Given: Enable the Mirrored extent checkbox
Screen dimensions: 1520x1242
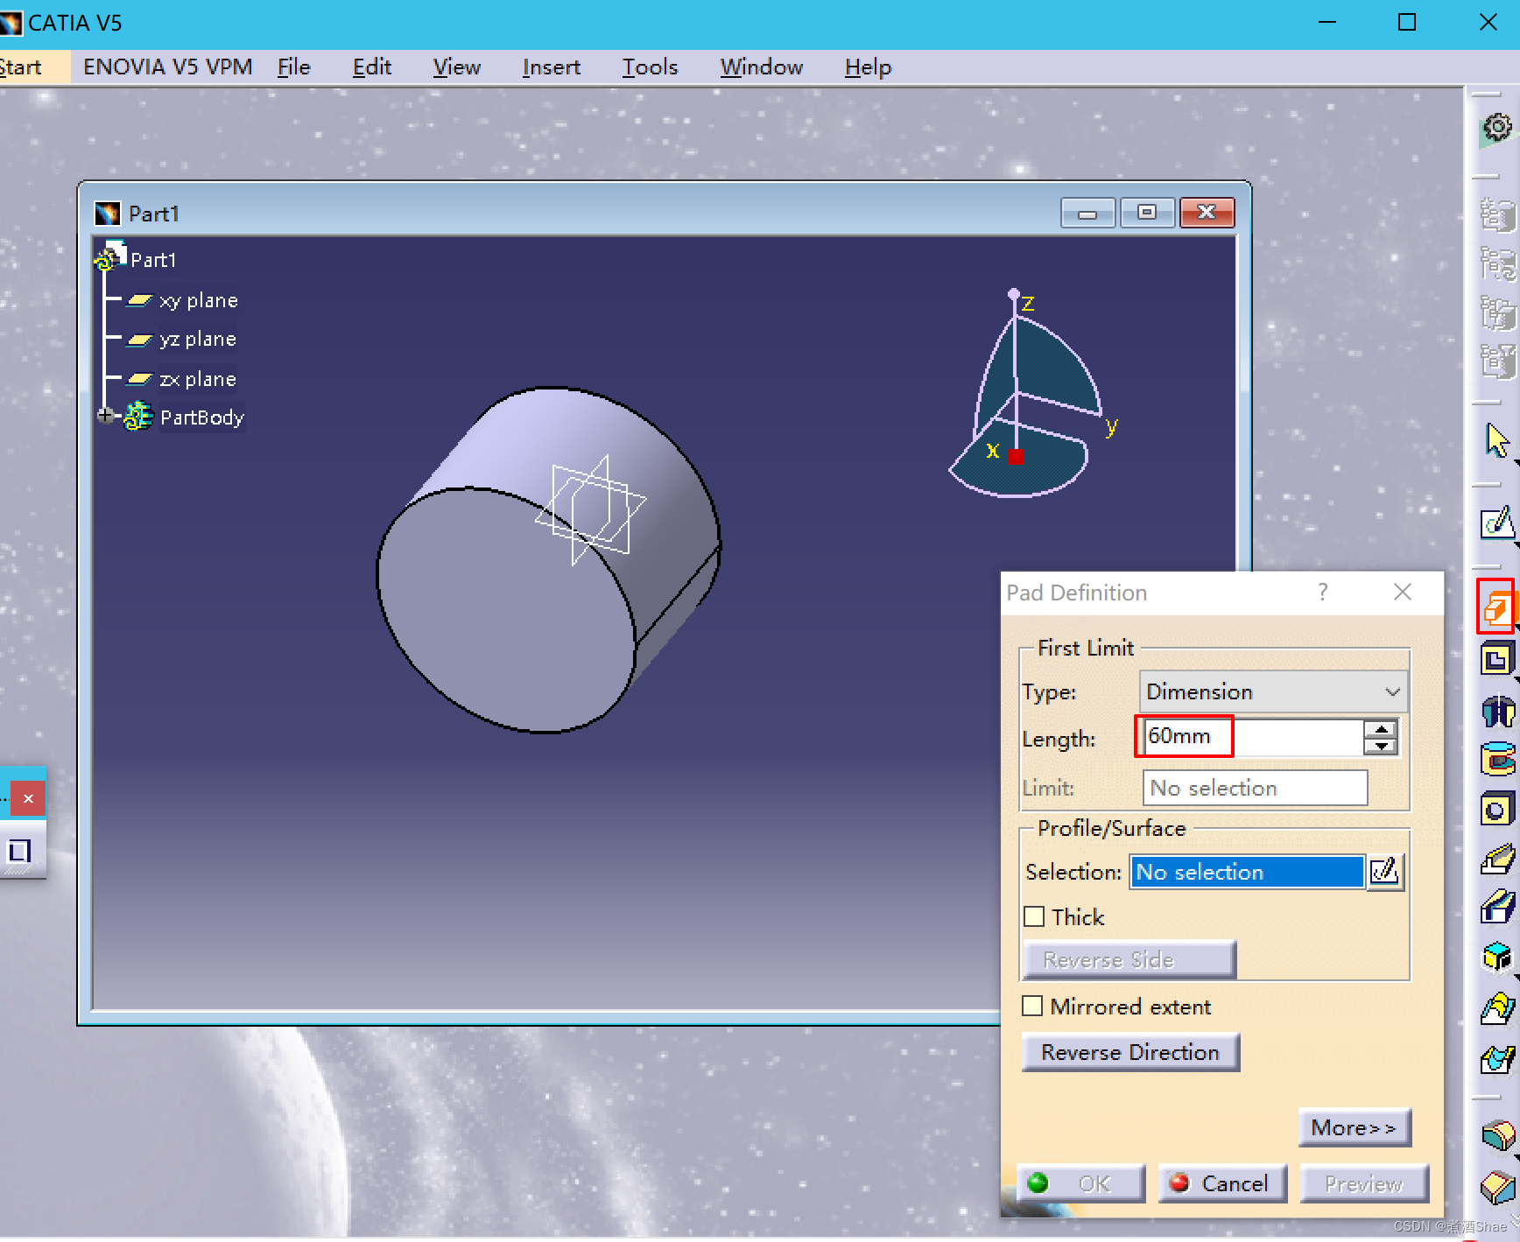Looking at the screenshot, I should click(x=1033, y=1007).
